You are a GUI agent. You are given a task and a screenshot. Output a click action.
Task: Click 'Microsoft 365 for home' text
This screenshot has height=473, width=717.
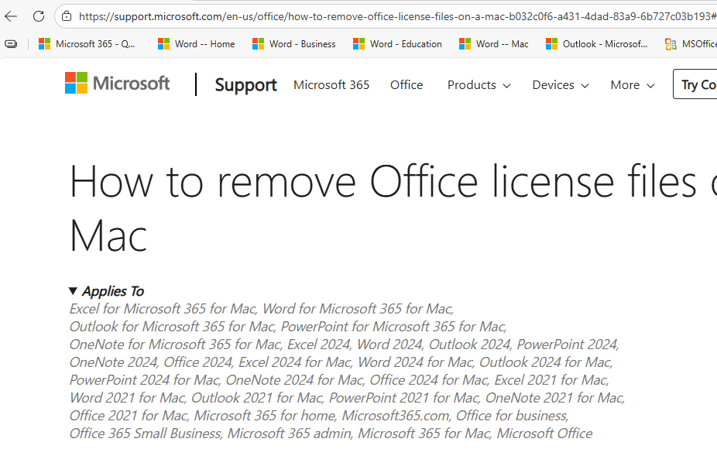click(x=264, y=416)
